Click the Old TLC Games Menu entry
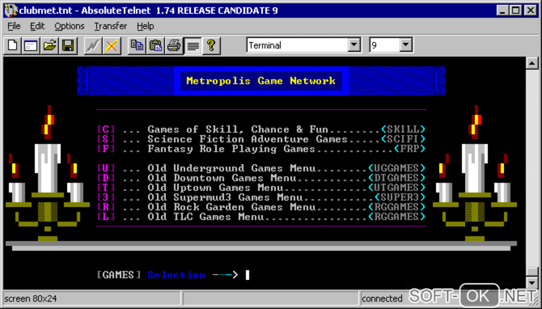 pos(261,217)
